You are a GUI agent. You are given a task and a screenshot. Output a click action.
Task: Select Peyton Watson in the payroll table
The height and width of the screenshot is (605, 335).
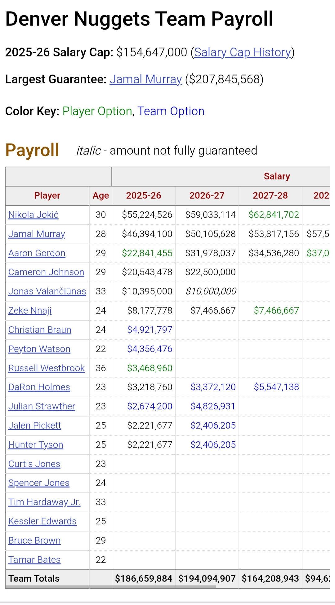pyautogui.click(x=39, y=349)
